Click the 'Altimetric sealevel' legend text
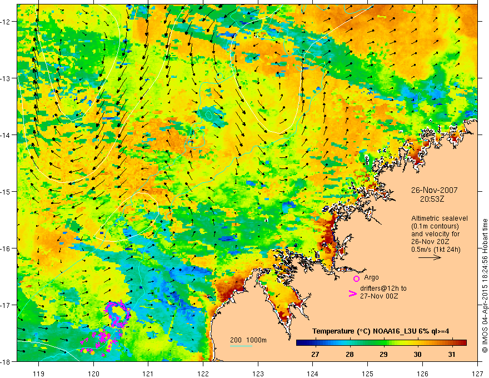Viewport: 489px width, 378px height. pyautogui.click(x=440, y=218)
